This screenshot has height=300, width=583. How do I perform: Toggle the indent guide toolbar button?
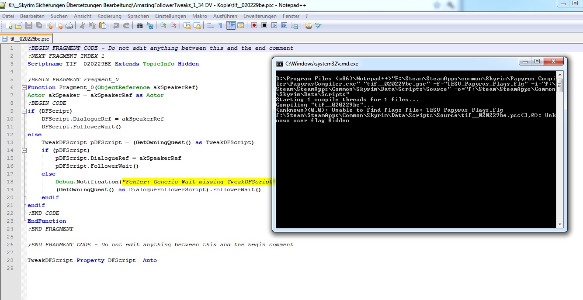tap(231, 25)
